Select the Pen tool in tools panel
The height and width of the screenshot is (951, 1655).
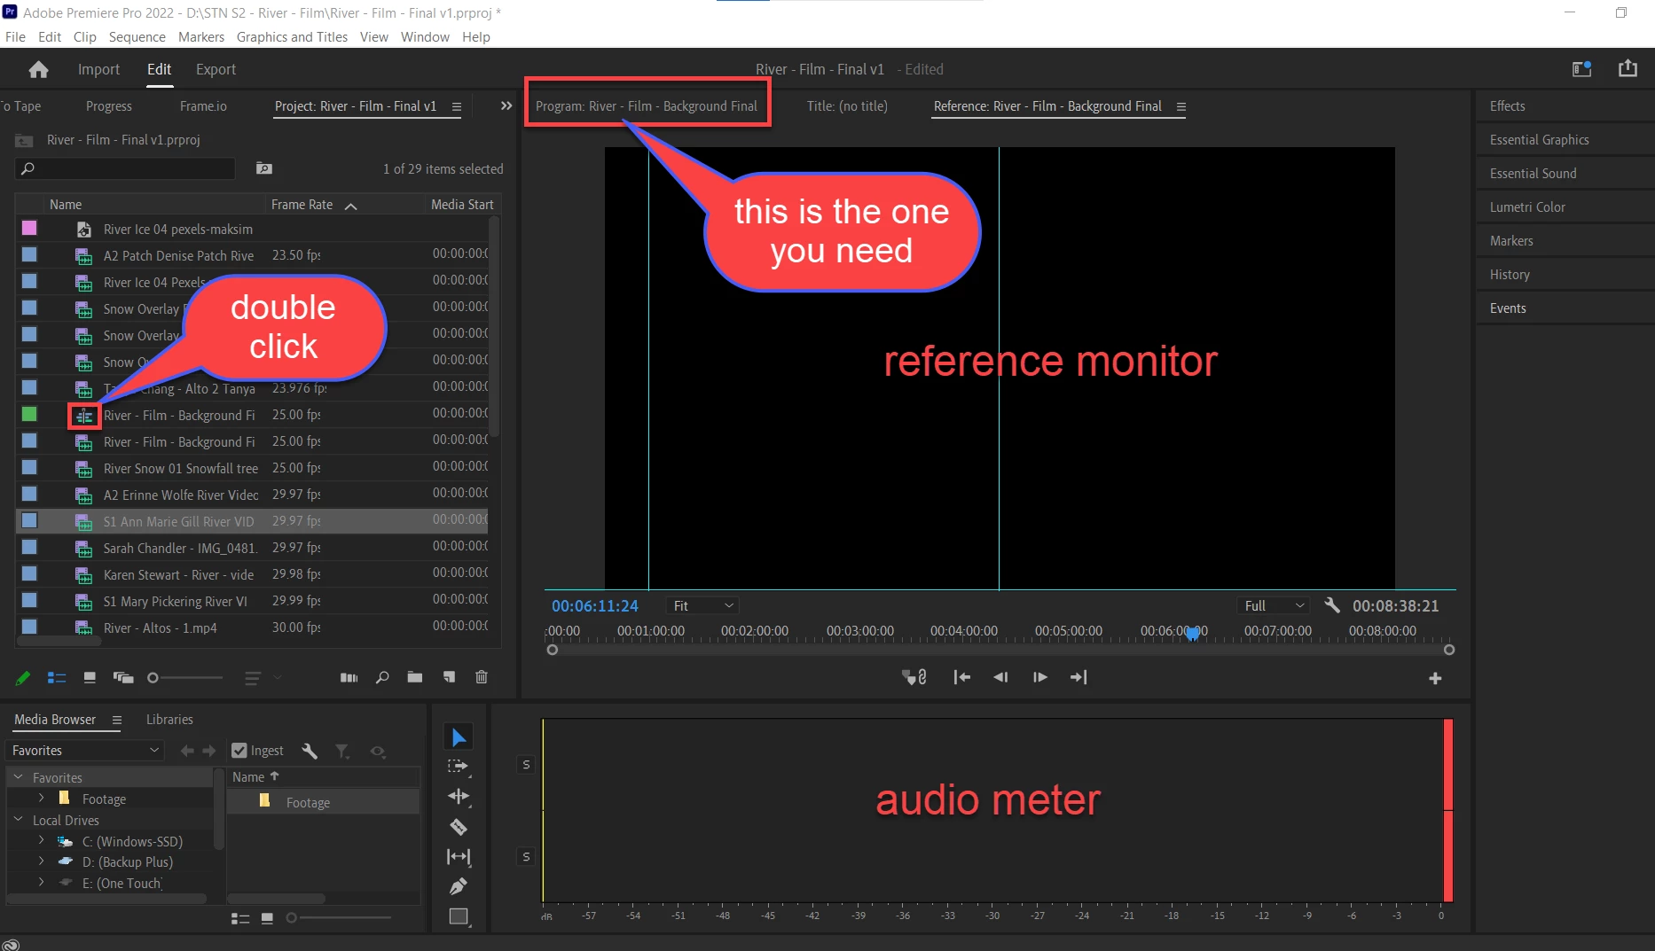(x=459, y=886)
